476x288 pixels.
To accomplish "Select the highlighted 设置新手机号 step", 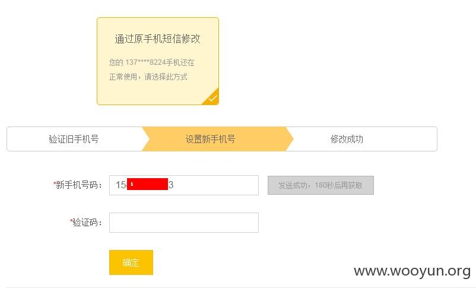I will coord(210,139).
